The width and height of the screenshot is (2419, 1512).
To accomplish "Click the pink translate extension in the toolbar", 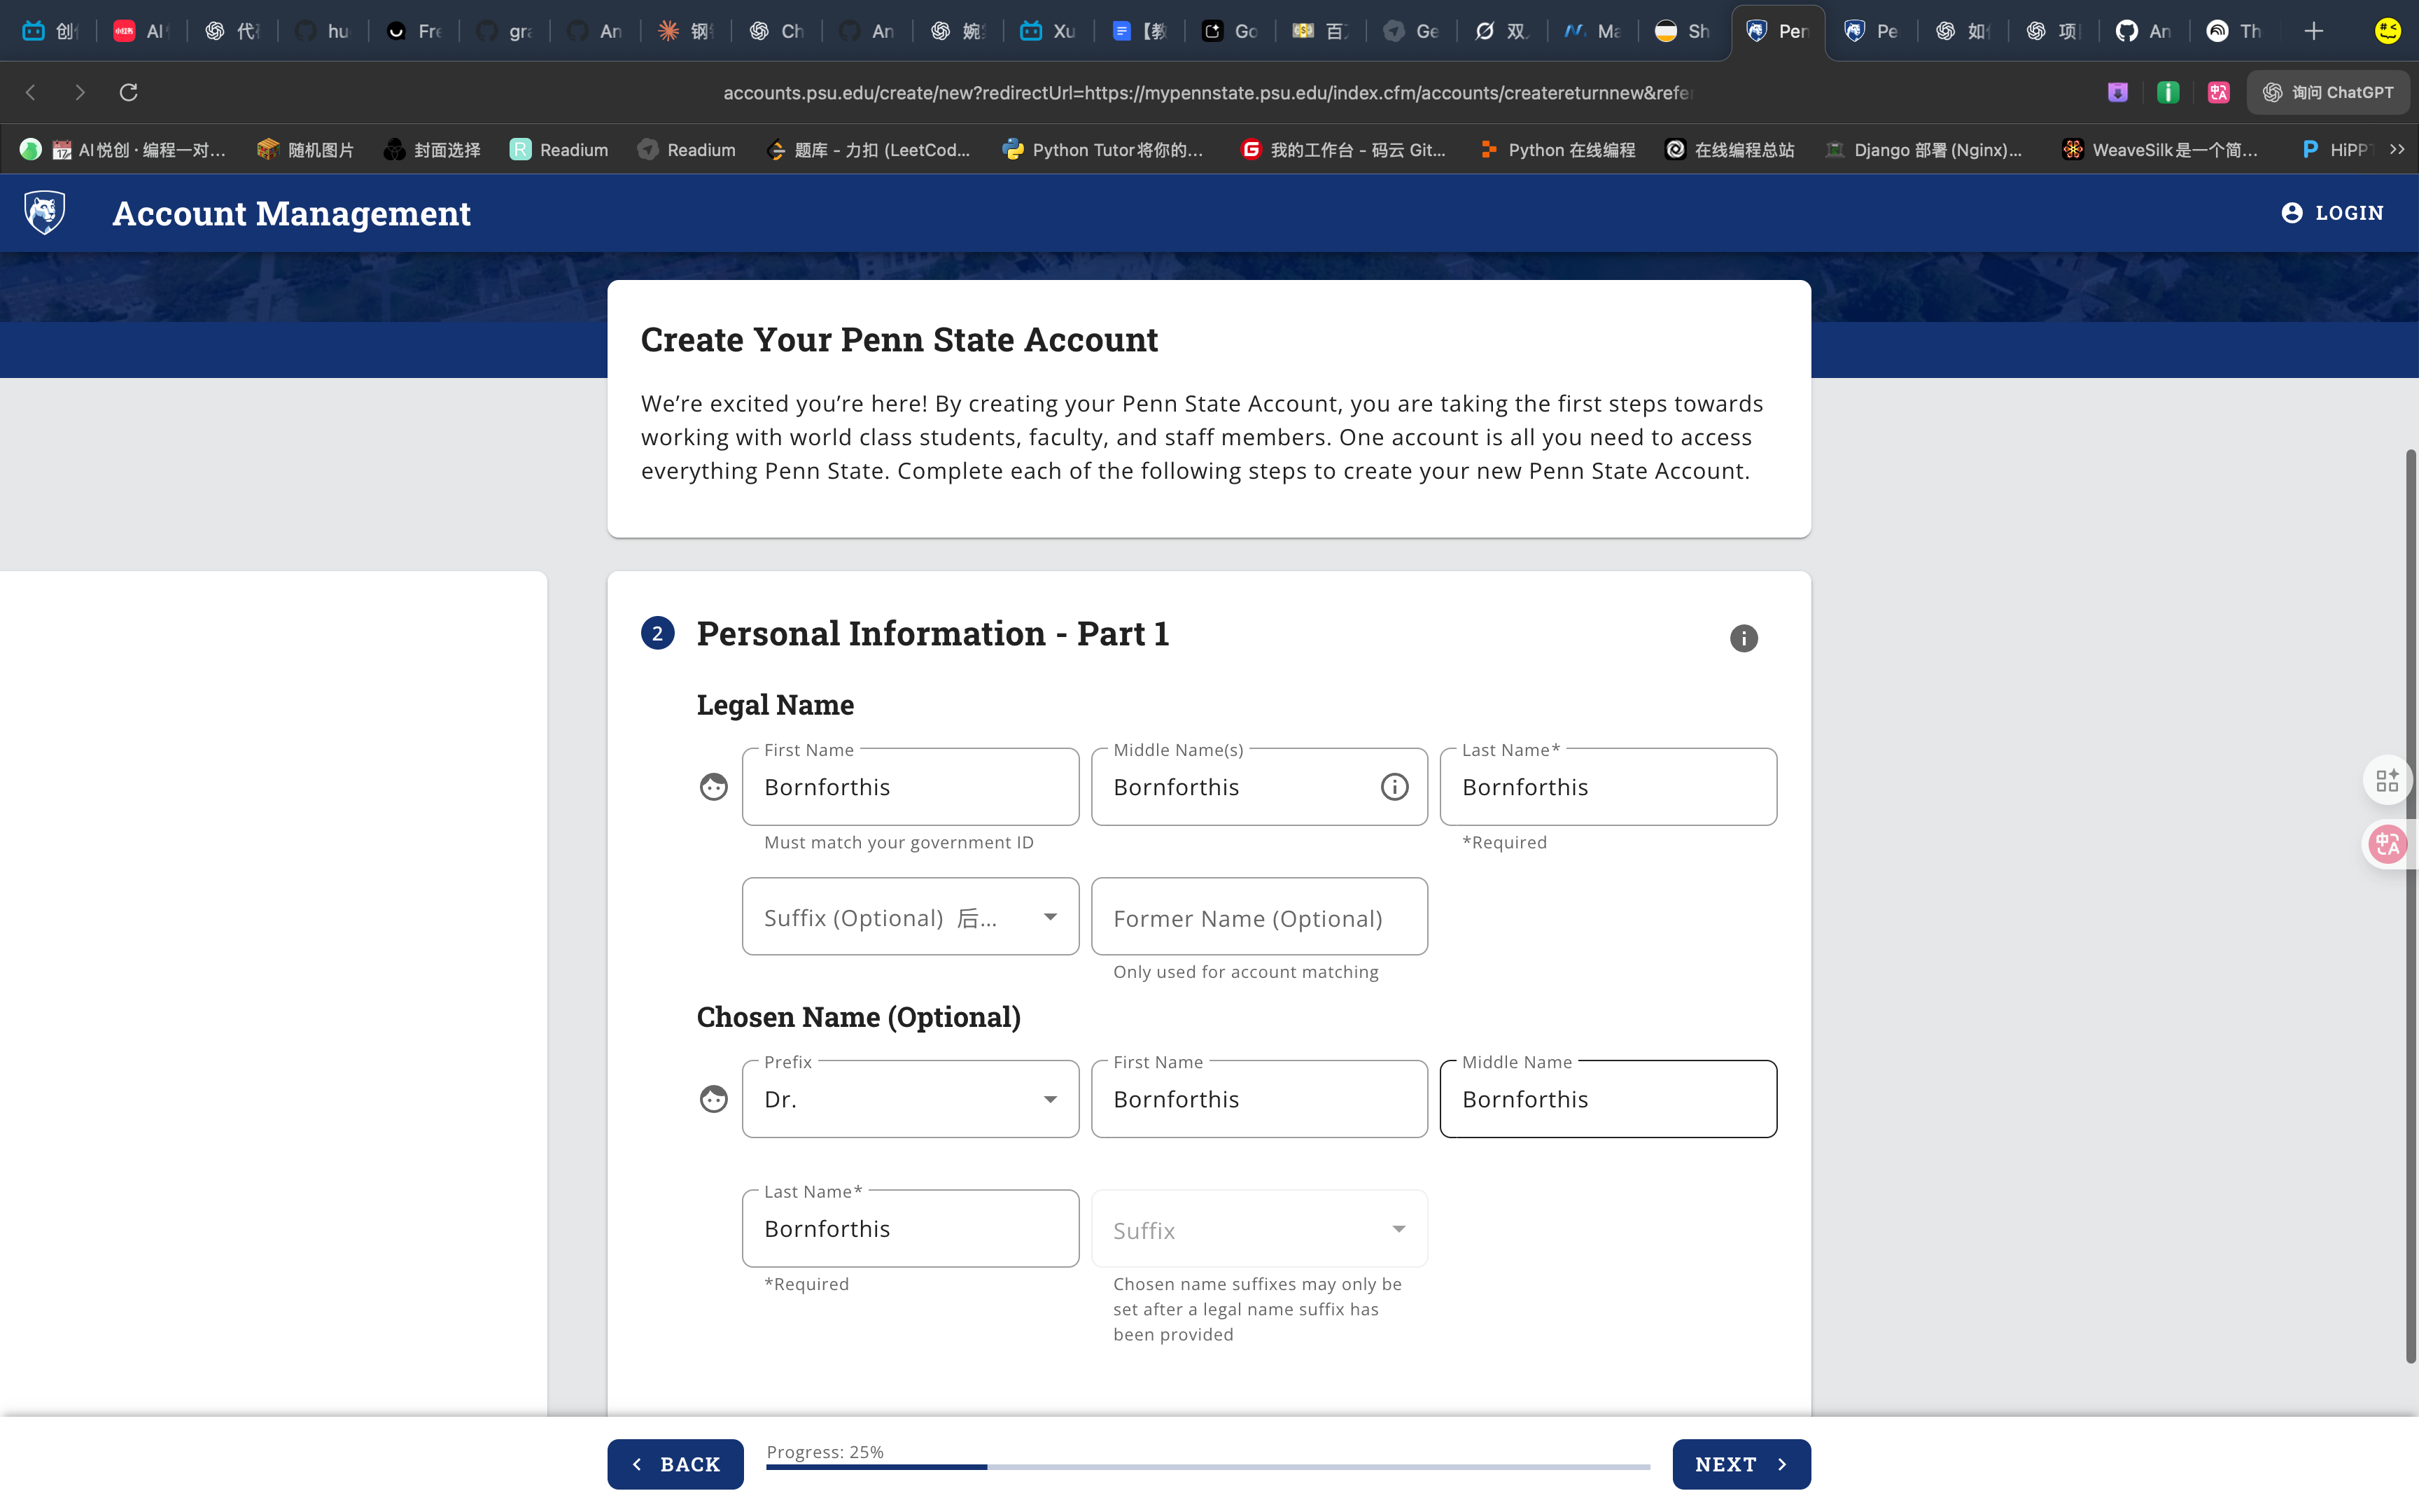I will pos(2218,92).
